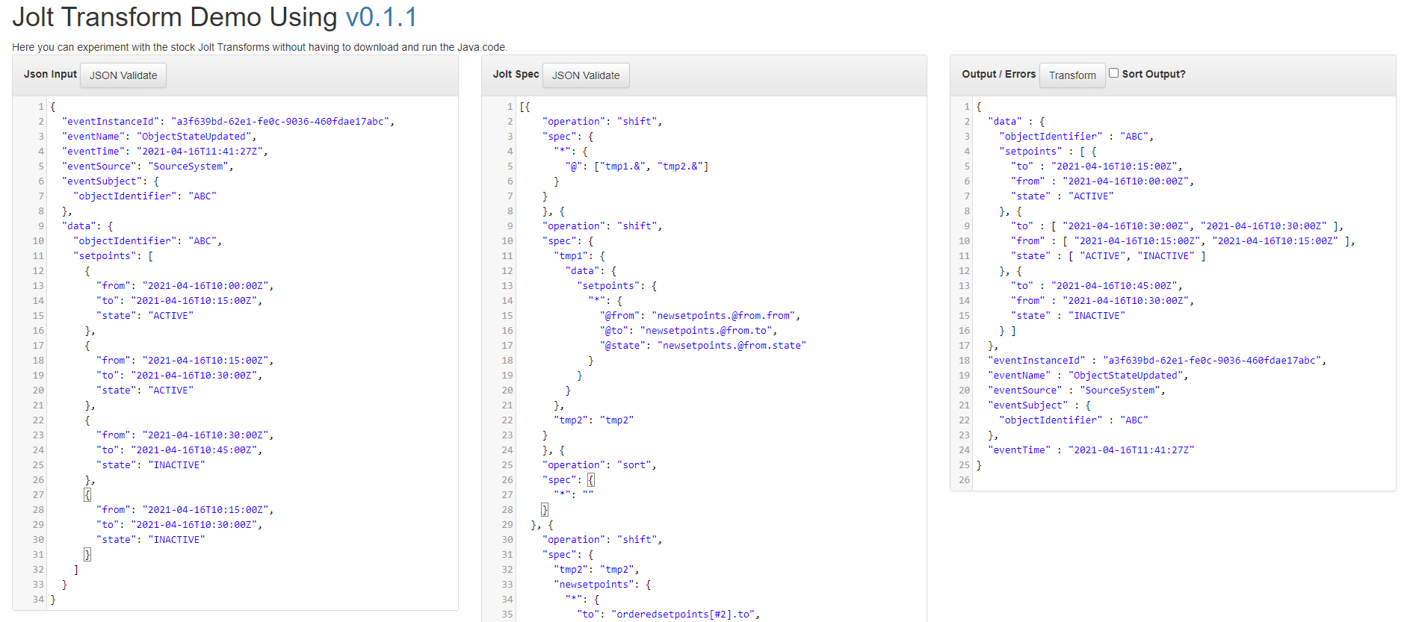Click the "eventSubject" : { line in Output
Viewport: 1407px width, 622px height.
(x=1039, y=405)
